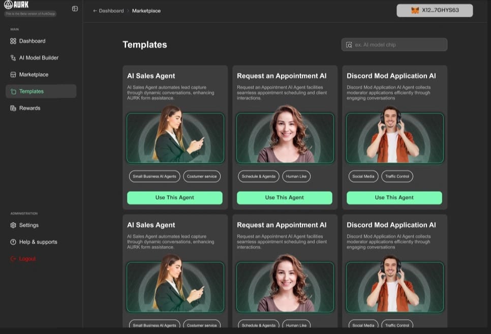Use This Agent on the upper AI Sales Agent card

[175, 198]
